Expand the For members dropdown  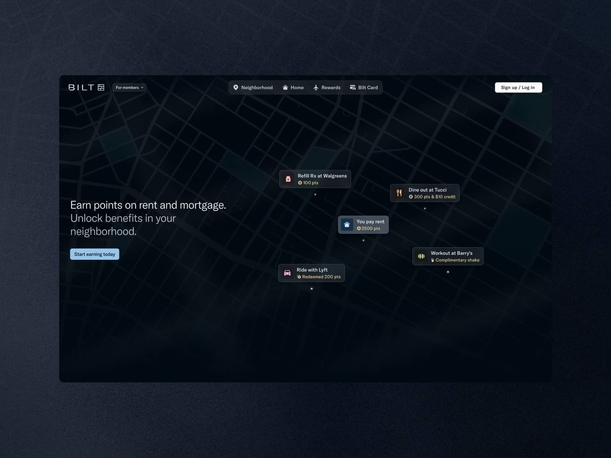click(129, 87)
